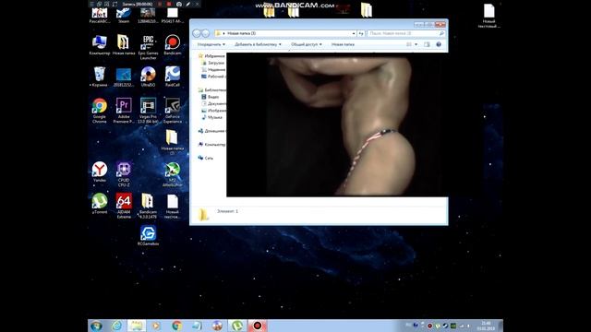Screen dimensions: 591x332
Task: Open the RaidCall desktop shortcut
Action: (173, 77)
